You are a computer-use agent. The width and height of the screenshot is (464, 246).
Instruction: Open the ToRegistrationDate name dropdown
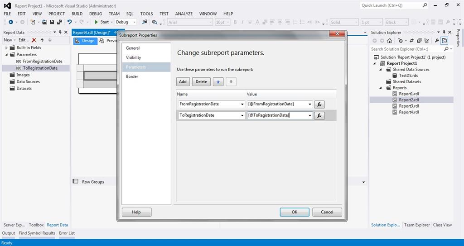pyautogui.click(x=242, y=115)
